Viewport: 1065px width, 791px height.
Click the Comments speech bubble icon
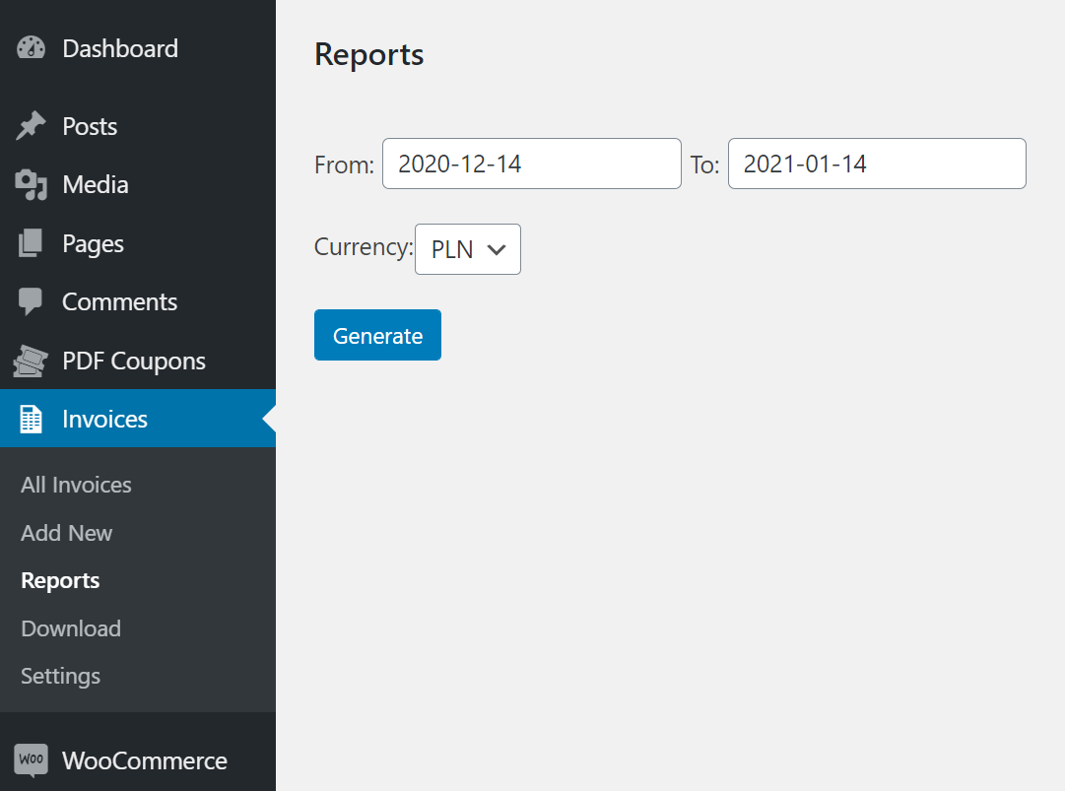tap(30, 301)
